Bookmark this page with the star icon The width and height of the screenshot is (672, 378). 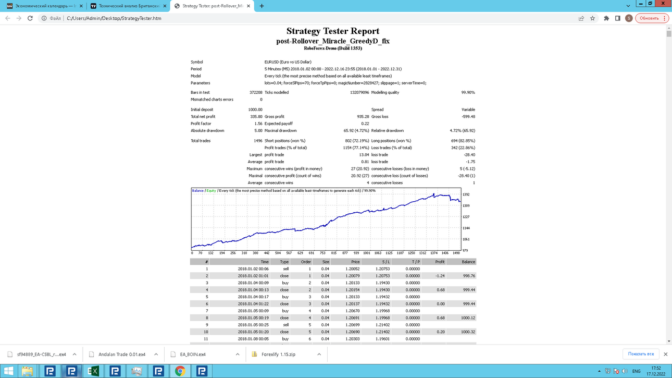coord(592,18)
